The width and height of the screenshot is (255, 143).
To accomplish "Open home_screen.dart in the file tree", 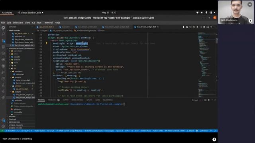I will click(23, 80).
